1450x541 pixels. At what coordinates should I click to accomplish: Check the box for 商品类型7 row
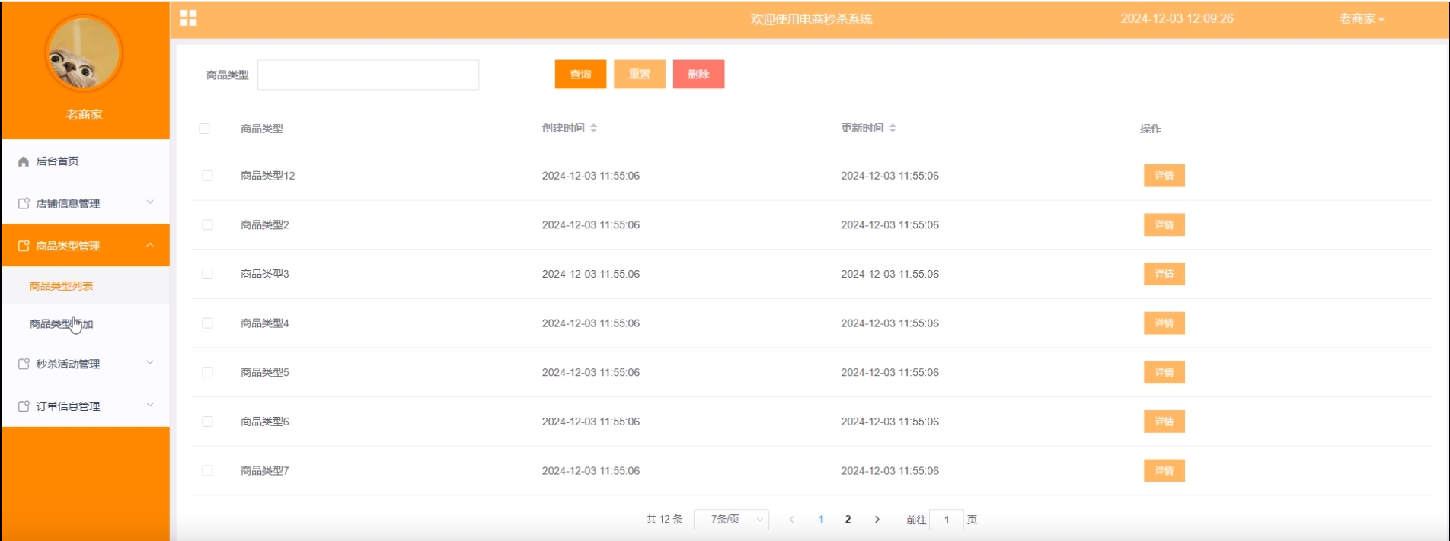[207, 471]
